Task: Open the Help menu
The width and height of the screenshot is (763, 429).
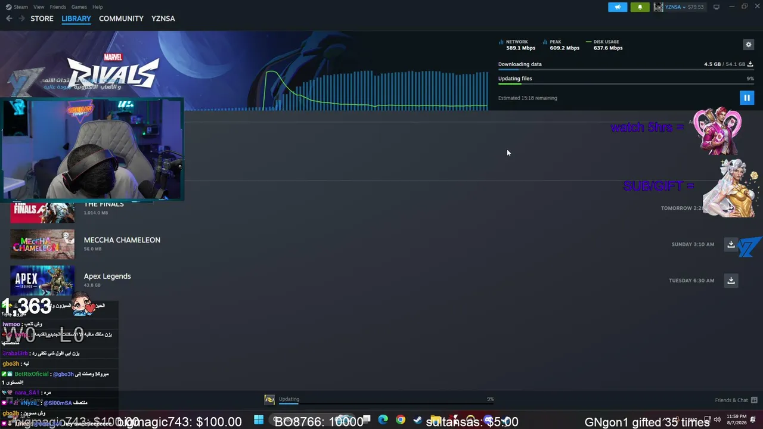Action: coord(98,7)
